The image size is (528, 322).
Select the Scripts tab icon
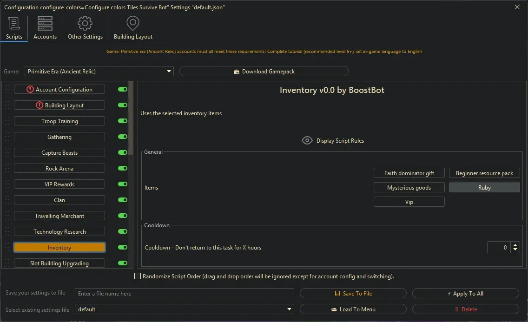coord(14,23)
